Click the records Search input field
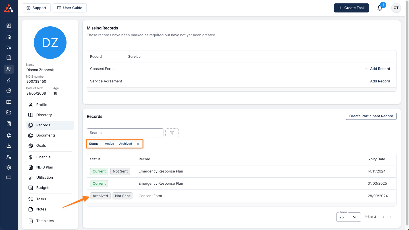This screenshot has width=409, height=230. point(125,133)
